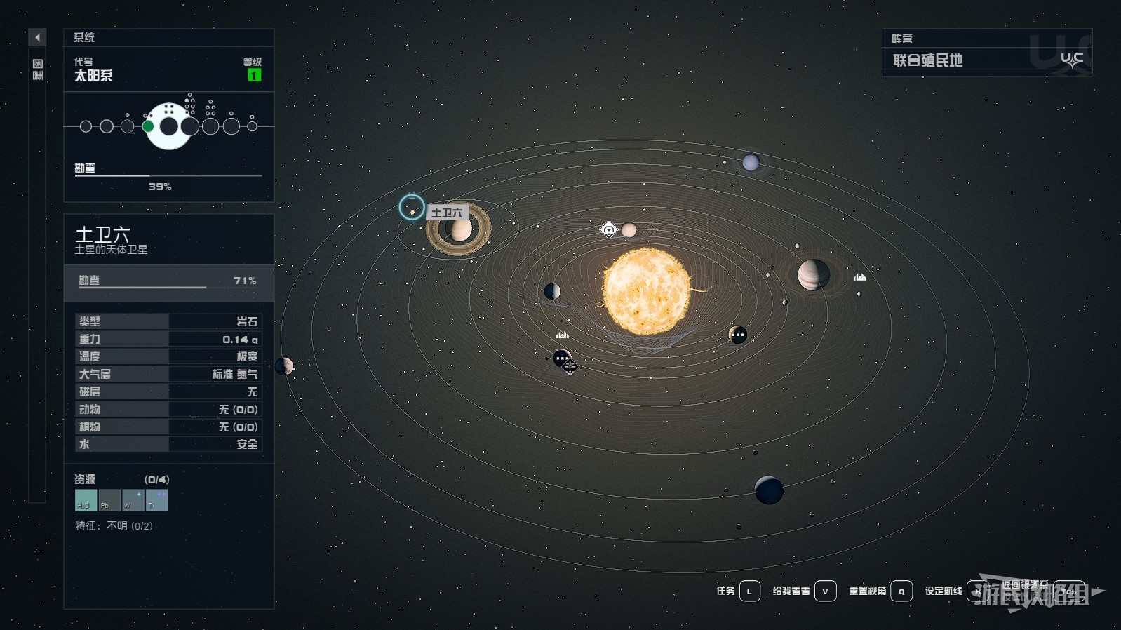Click 设定航线 set course label

pyautogui.click(x=944, y=591)
